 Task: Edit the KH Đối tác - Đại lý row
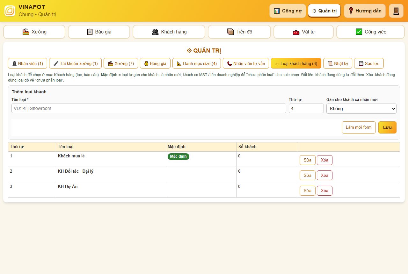308,175
